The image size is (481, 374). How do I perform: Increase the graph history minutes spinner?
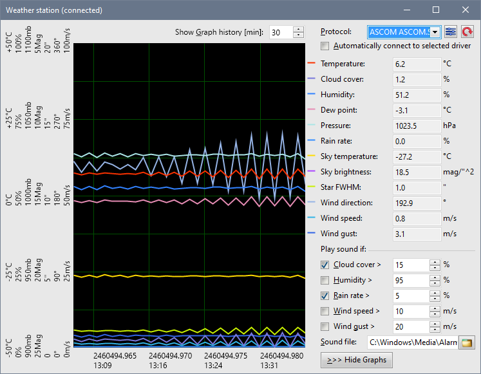[298, 29]
